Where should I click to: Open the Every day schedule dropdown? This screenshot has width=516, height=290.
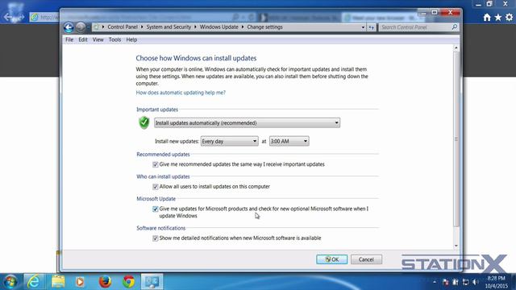(229, 142)
